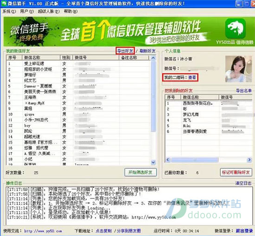
Task: Select friend row 超越光速
Action: pos(78,137)
